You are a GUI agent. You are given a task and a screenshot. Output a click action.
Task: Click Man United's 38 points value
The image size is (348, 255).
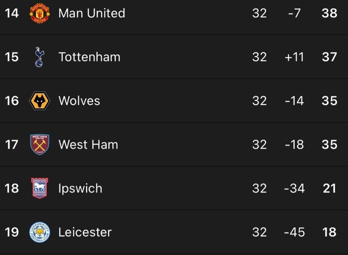(x=329, y=13)
